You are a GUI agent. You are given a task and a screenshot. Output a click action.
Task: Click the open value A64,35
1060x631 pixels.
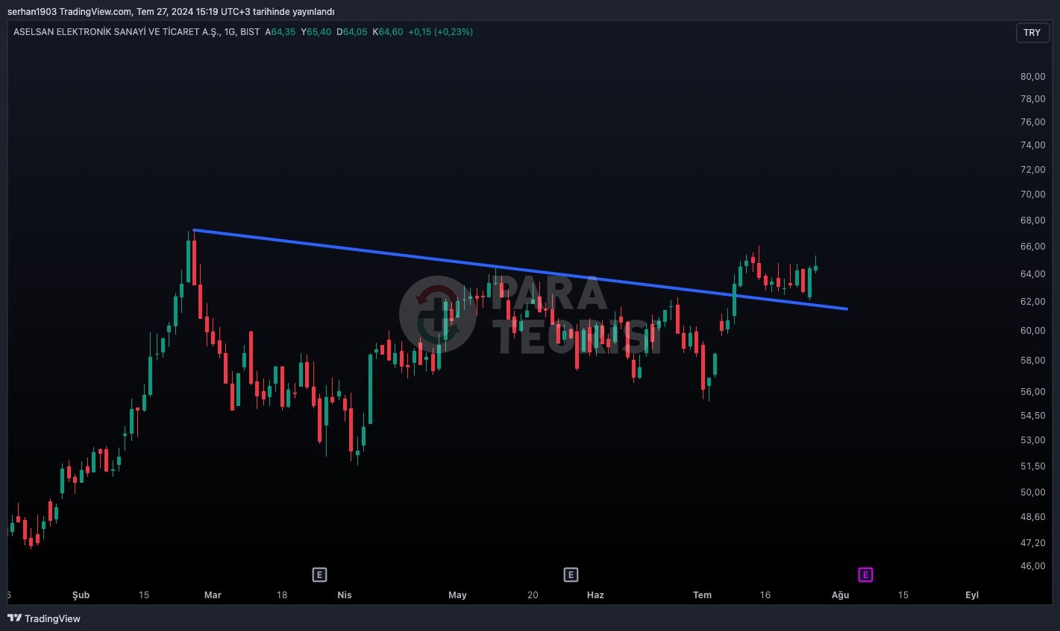pyautogui.click(x=280, y=32)
